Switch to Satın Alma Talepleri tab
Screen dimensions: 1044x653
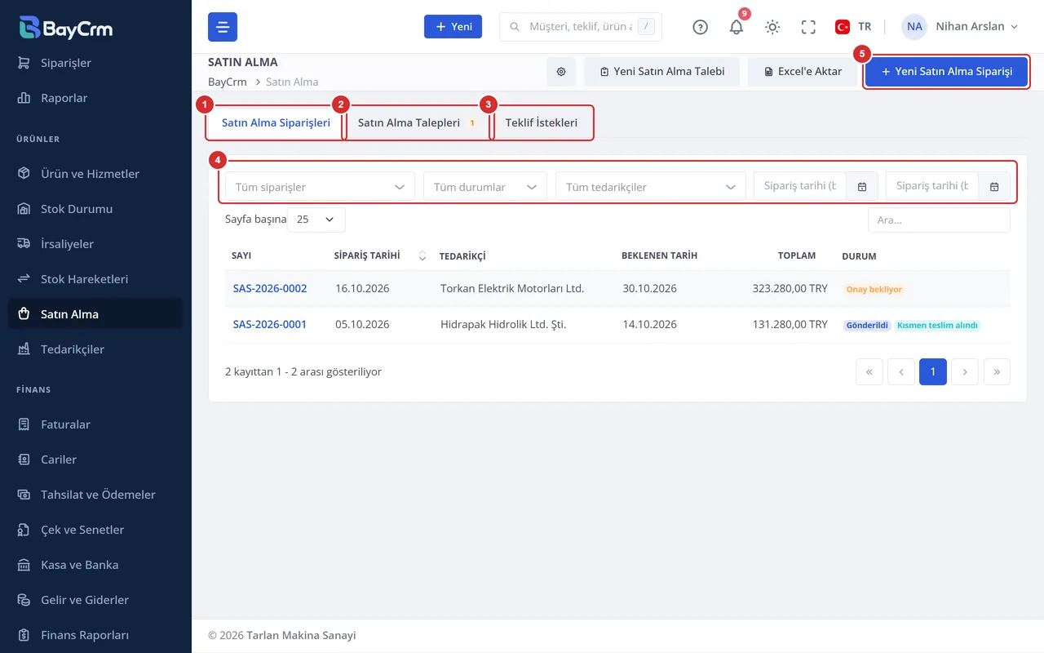[418, 123]
